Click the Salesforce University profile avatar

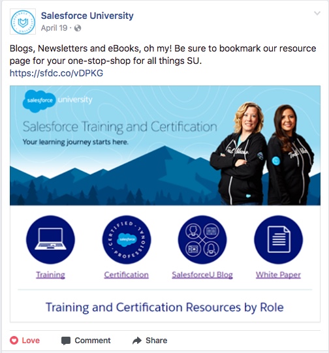pos(23,22)
